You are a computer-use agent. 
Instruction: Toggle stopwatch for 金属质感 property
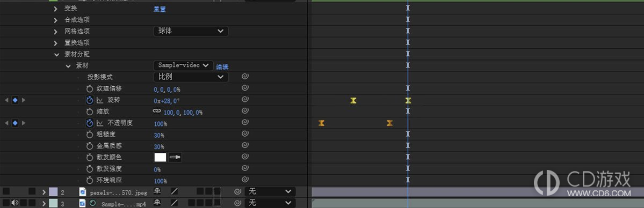click(90, 146)
